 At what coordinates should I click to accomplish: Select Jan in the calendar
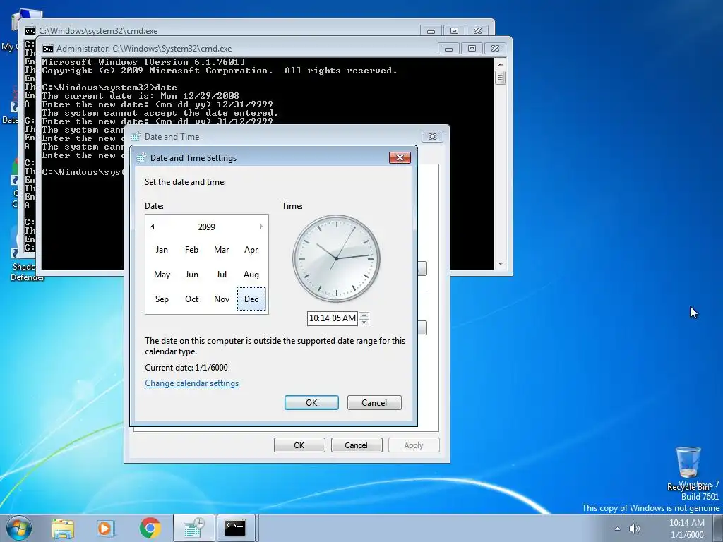pyautogui.click(x=162, y=250)
